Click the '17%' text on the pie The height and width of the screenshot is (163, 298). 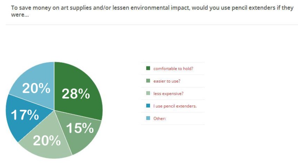point(25,115)
